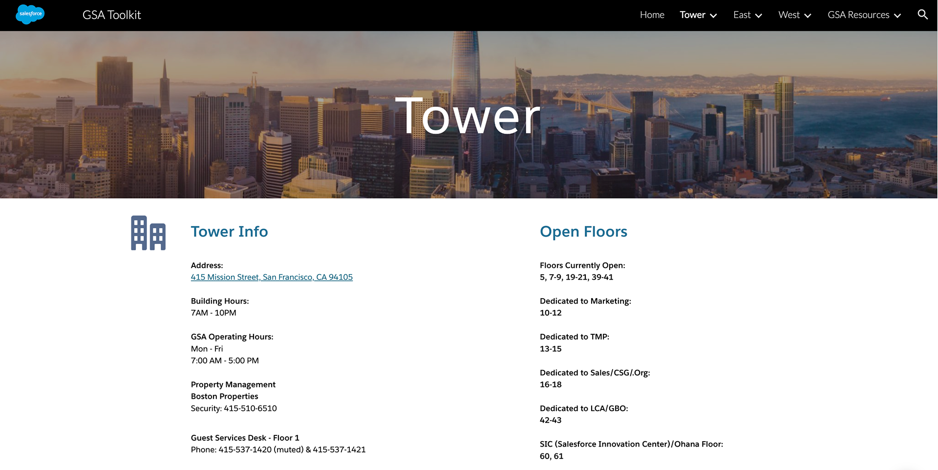
Task: Click the Tower Info heading
Action: click(x=229, y=231)
